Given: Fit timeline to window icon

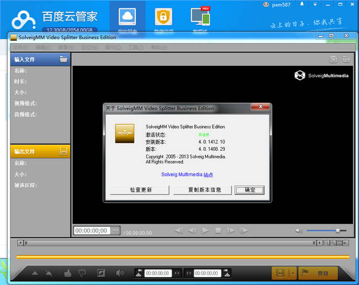Looking at the screenshot, I should click(339, 243).
